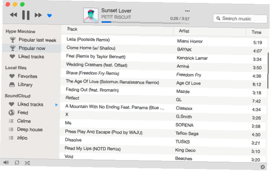Select the trophy icon beside Popular now

13,48
